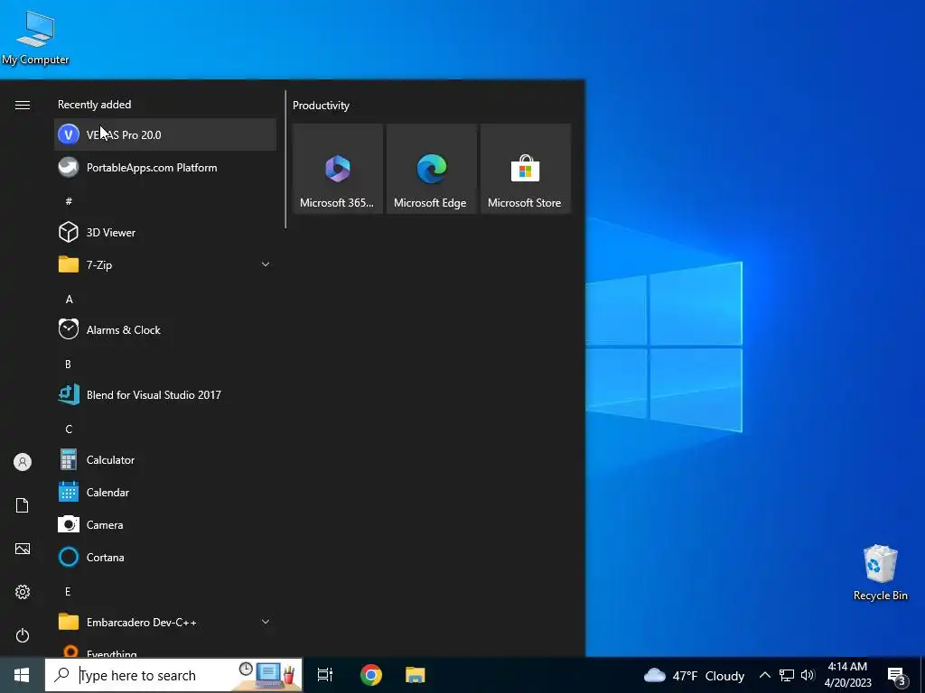Open Cortana from the app list
The height and width of the screenshot is (693, 925).
pos(165,556)
